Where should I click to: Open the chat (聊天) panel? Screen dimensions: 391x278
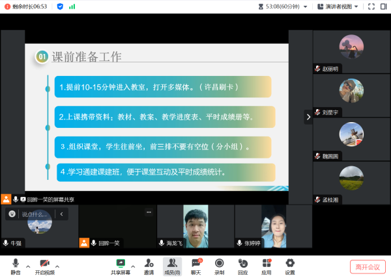pos(195,265)
